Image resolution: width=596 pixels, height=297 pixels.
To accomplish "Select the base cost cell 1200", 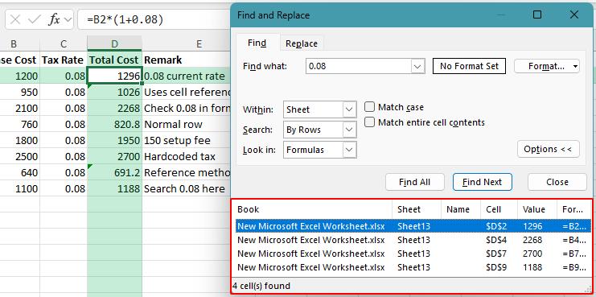I will [20, 76].
